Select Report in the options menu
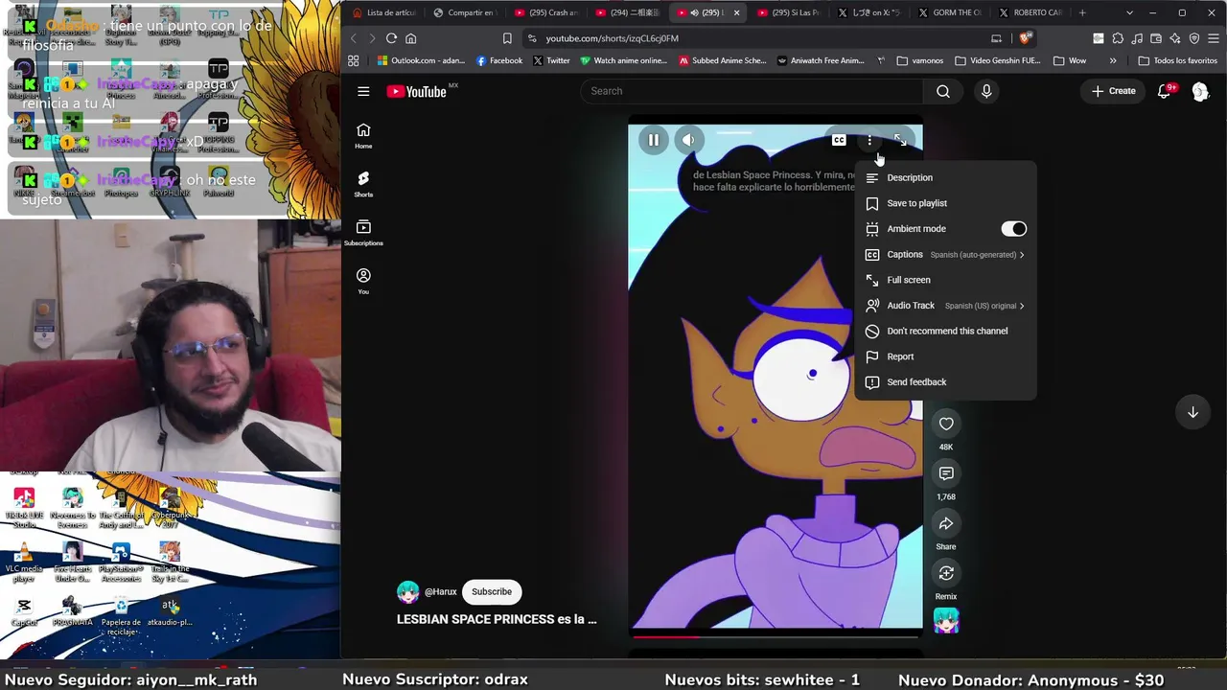 point(945,356)
